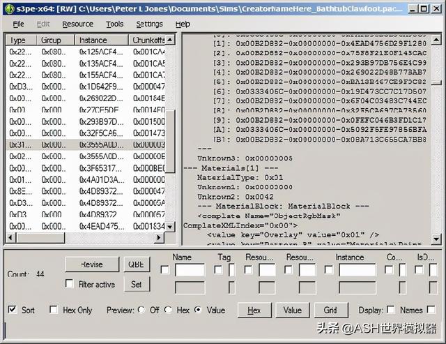Open the Resource menu
The width and height of the screenshot is (446, 344).
tap(77, 24)
